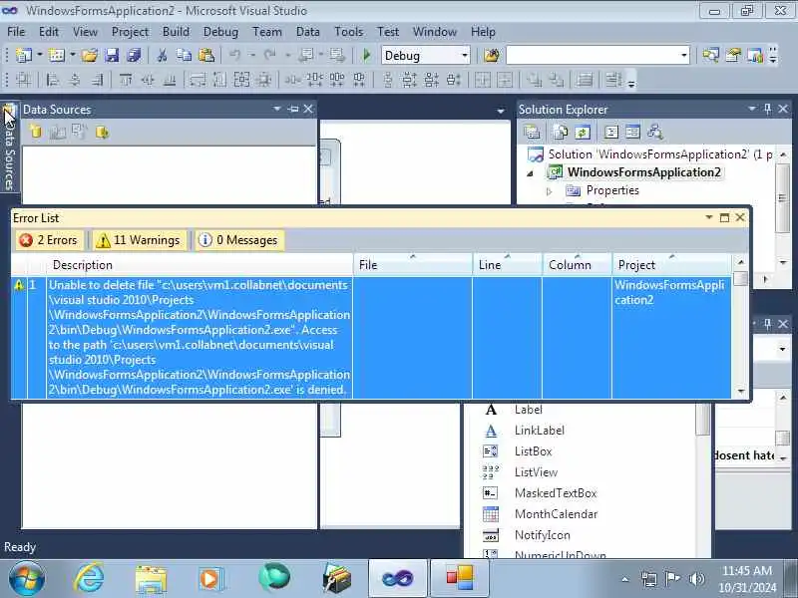Open Error List window position dropdown
Screen dimensions: 798x598
click(708, 217)
